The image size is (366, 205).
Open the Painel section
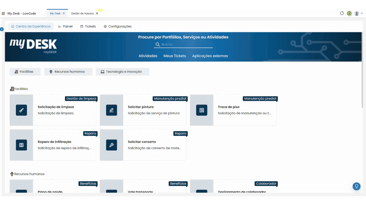tap(65, 26)
